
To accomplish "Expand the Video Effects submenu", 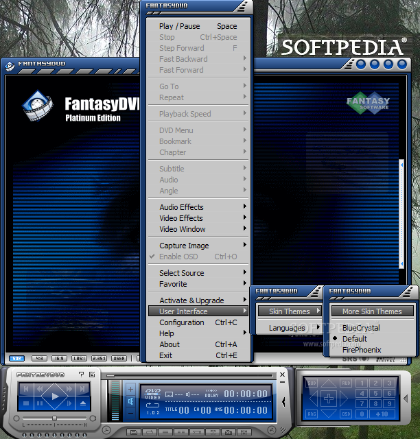I will (x=198, y=218).
